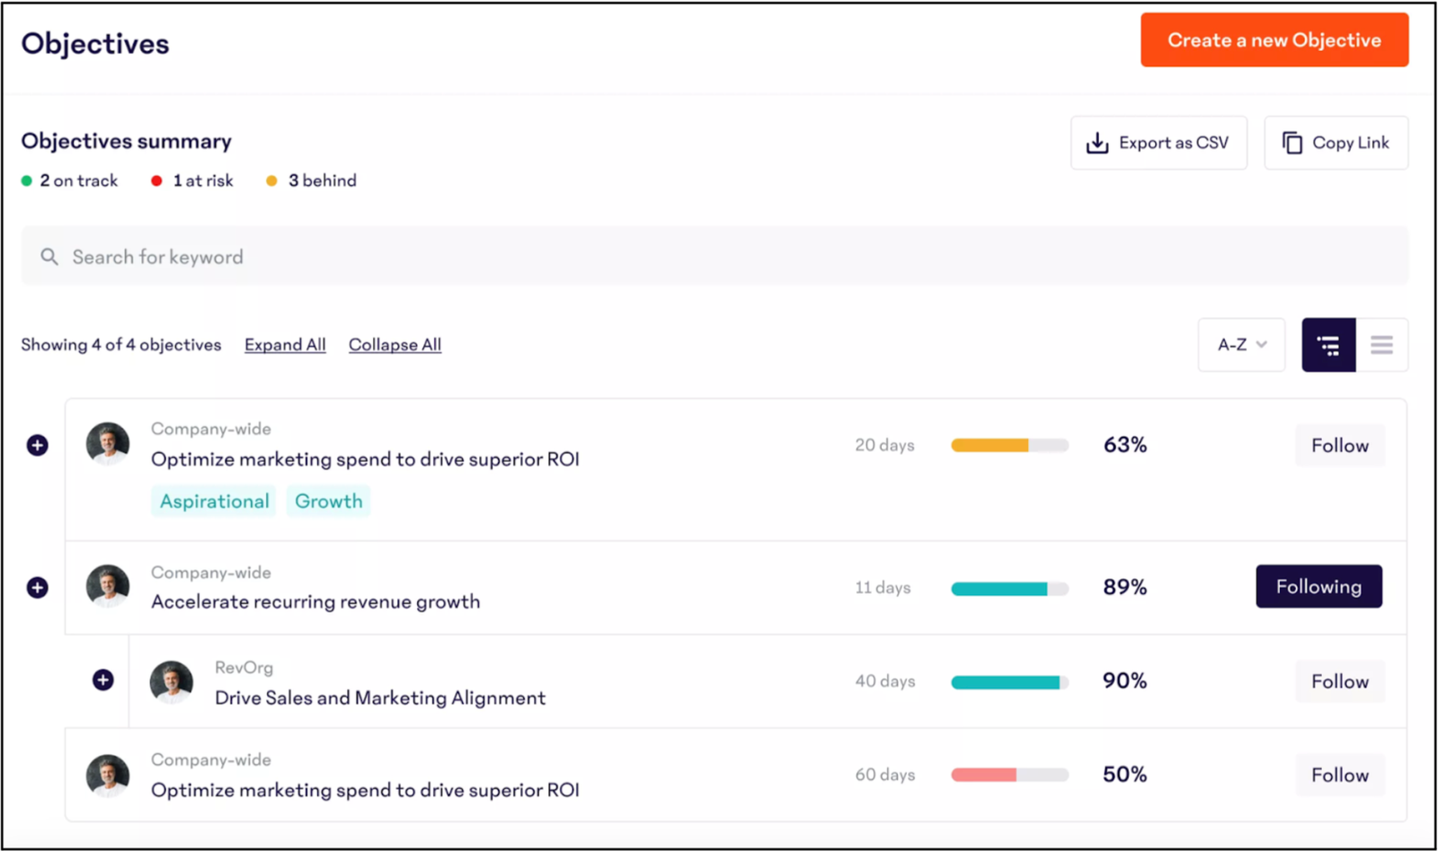
Task: Click the Expand All link
Action: 285,344
